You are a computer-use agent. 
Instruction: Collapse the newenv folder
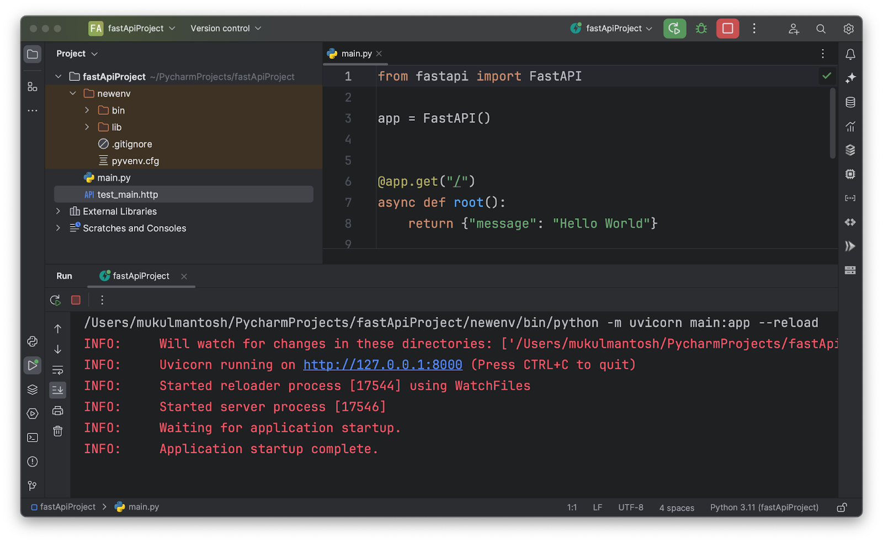click(x=73, y=94)
